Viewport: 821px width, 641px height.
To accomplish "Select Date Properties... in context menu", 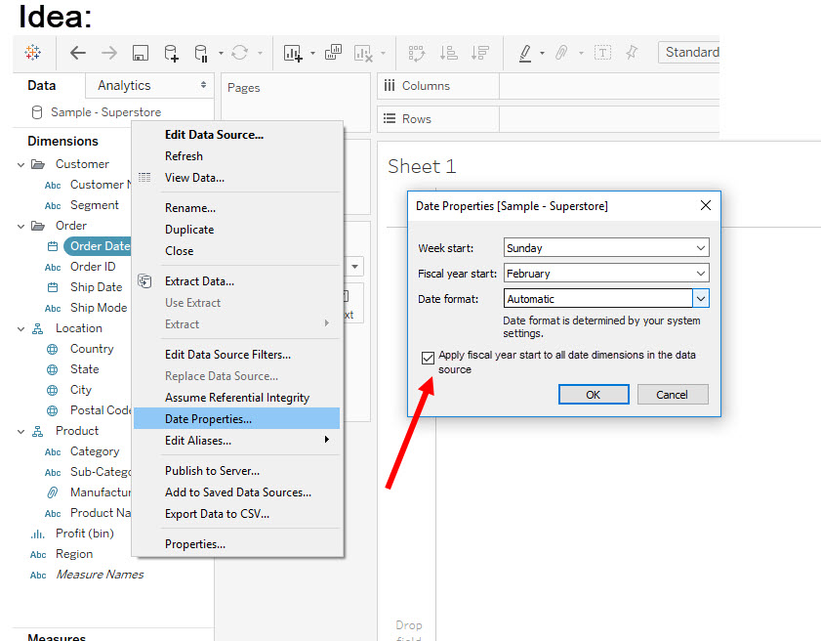I will pyautogui.click(x=208, y=419).
